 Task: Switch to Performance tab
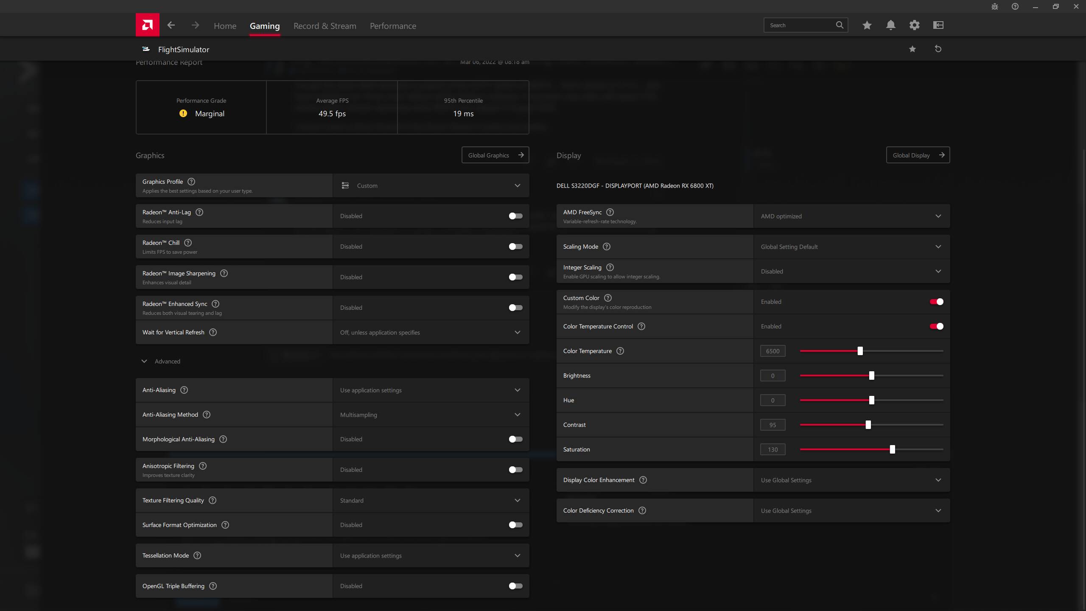393,26
